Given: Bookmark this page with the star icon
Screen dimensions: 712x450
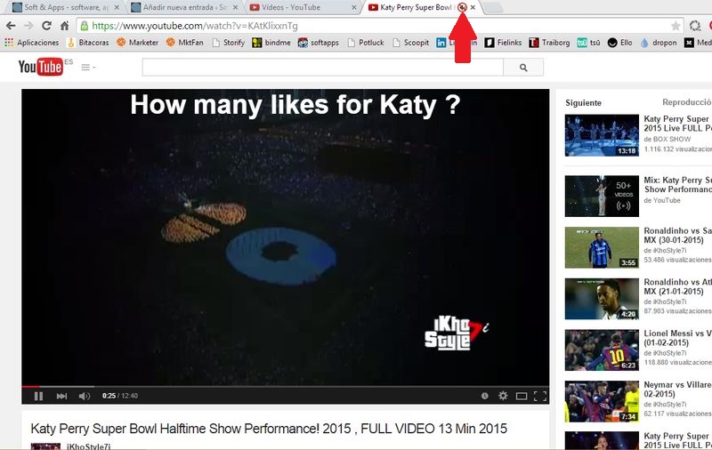Looking at the screenshot, I should pyautogui.click(x=676, y=26).
